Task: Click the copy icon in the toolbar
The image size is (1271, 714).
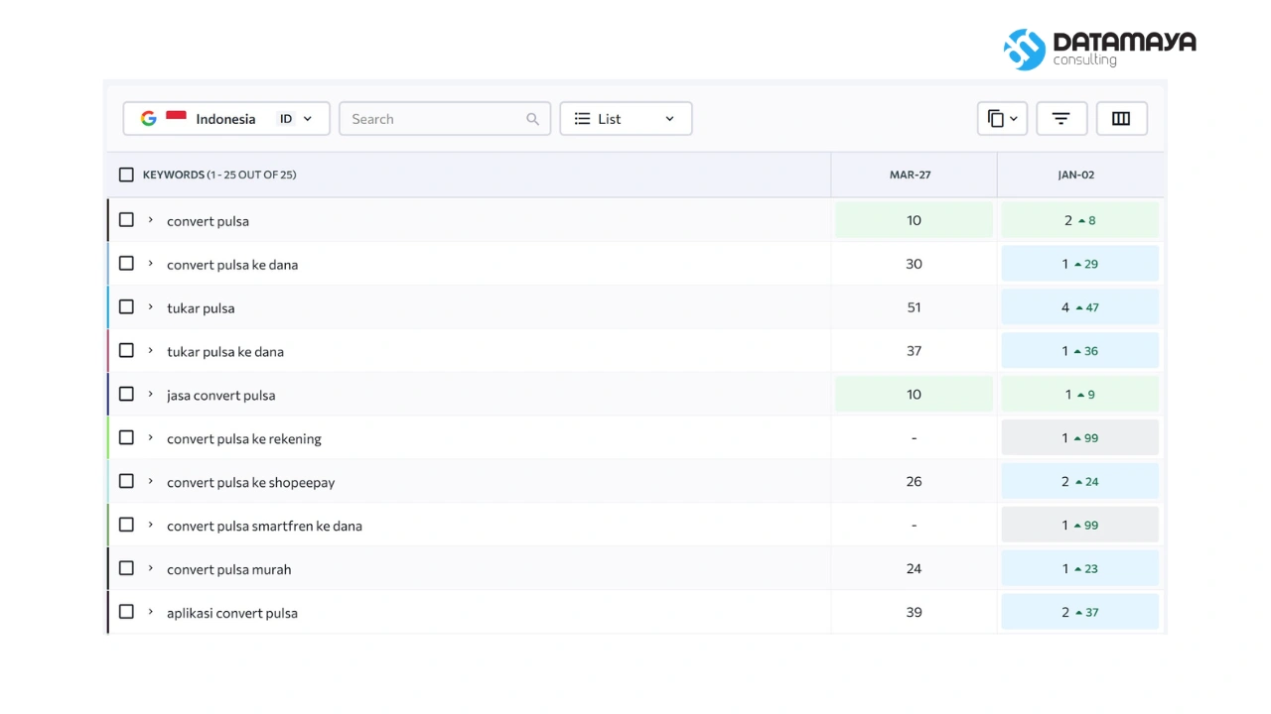Action: coord(996,119)
